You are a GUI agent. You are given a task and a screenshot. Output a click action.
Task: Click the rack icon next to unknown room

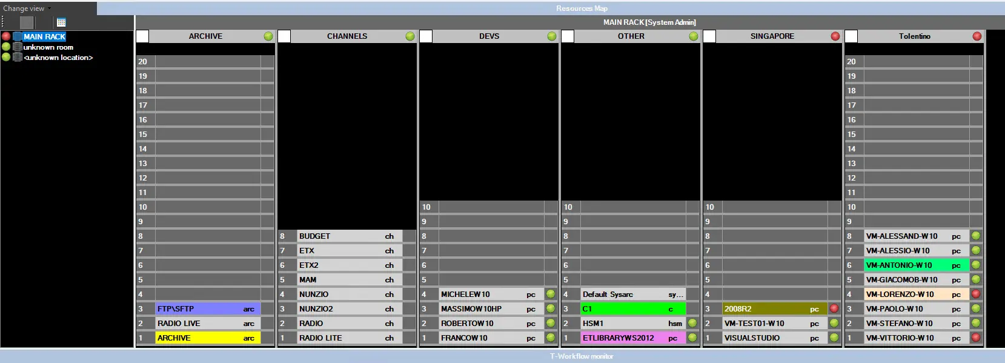pyautogui.click(x=18, y=47)
